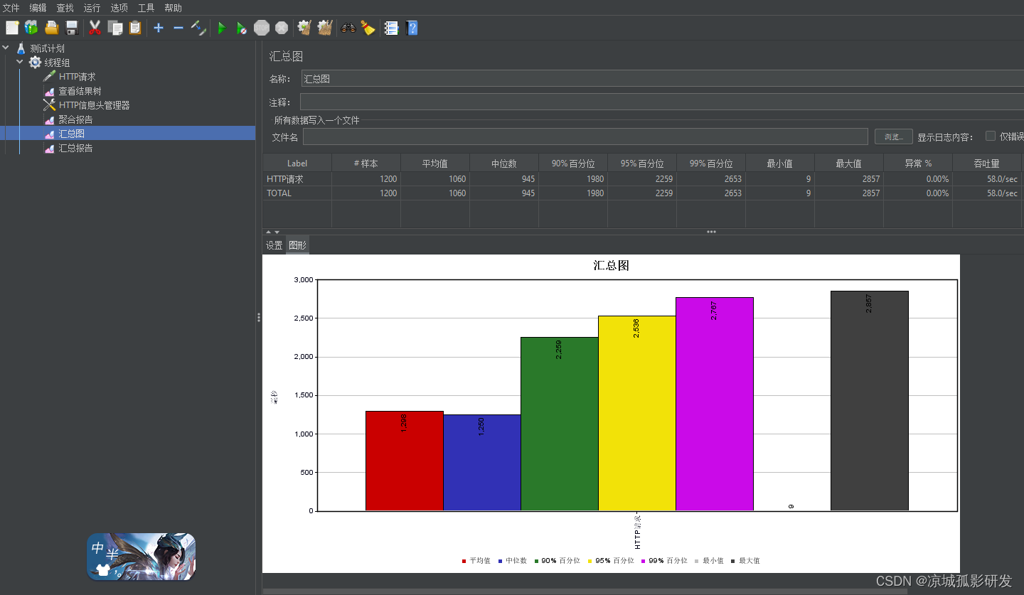Click the HTTP请求 row label cell
Screen dimensions: 1024x595
[x=297, y=179]
